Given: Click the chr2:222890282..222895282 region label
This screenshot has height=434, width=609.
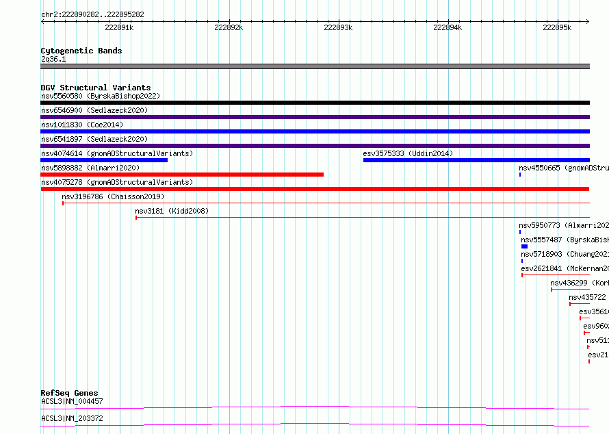Looking at the screenshot, I should point(92,14).
